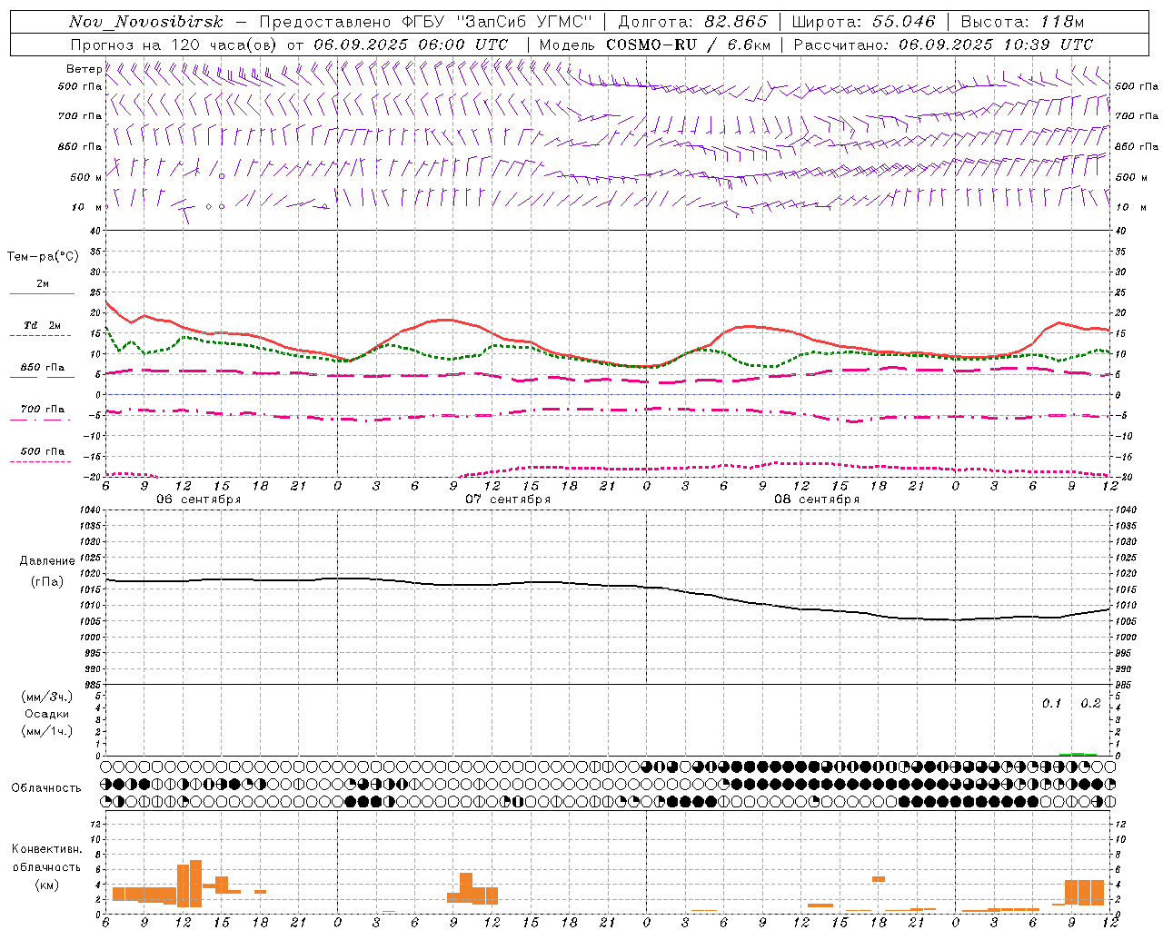Select the text 'Предоставлено ФГБУ "ЗапСиб УГМС"'
The width and height of the screenshot is (1163, 930).
point(426,22)
